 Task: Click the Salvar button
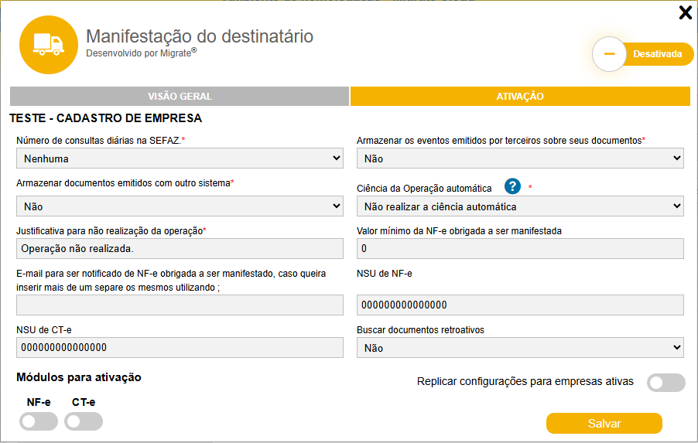point(604,424)
